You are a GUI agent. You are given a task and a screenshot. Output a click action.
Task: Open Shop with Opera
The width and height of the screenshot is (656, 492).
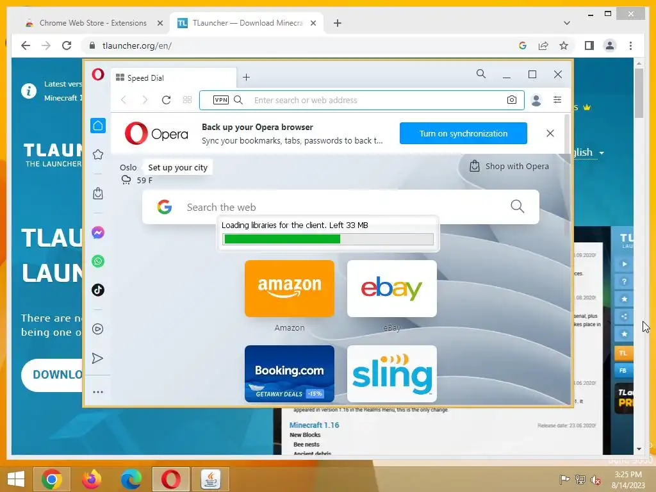pos(509,166)
